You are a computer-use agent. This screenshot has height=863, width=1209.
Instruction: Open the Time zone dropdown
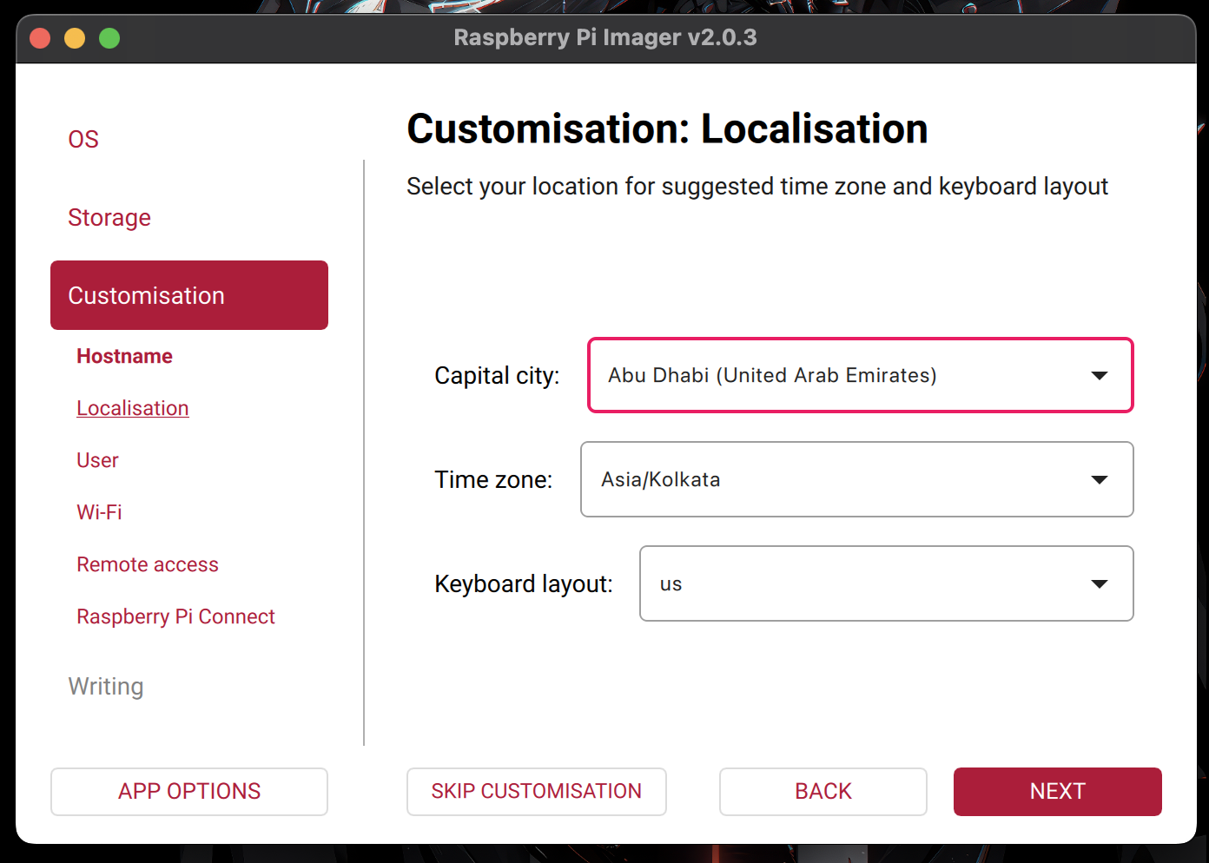(857, 479)
